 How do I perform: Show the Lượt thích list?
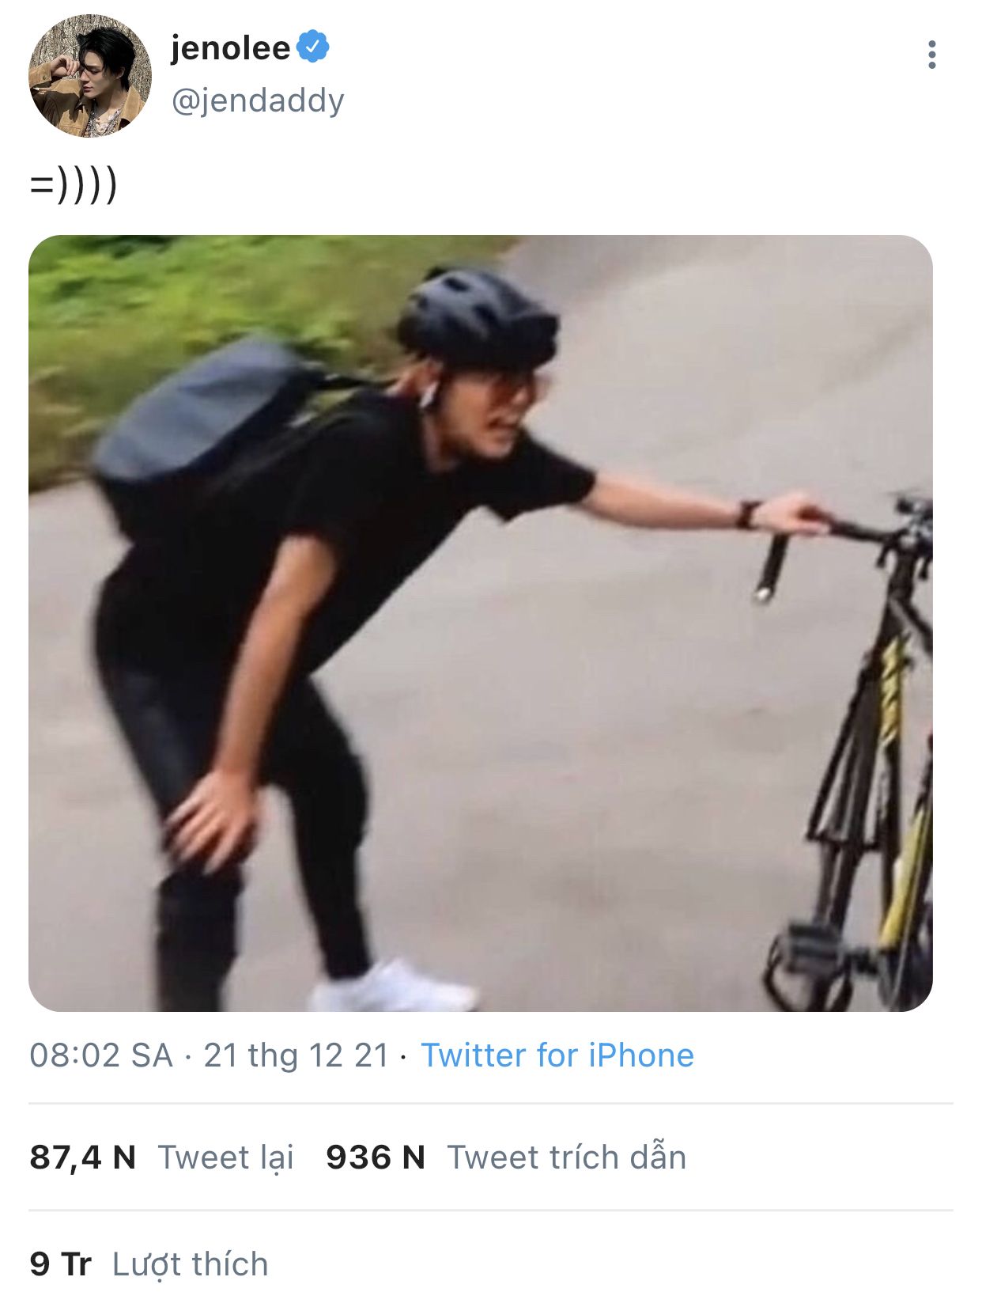point(191,1264)
